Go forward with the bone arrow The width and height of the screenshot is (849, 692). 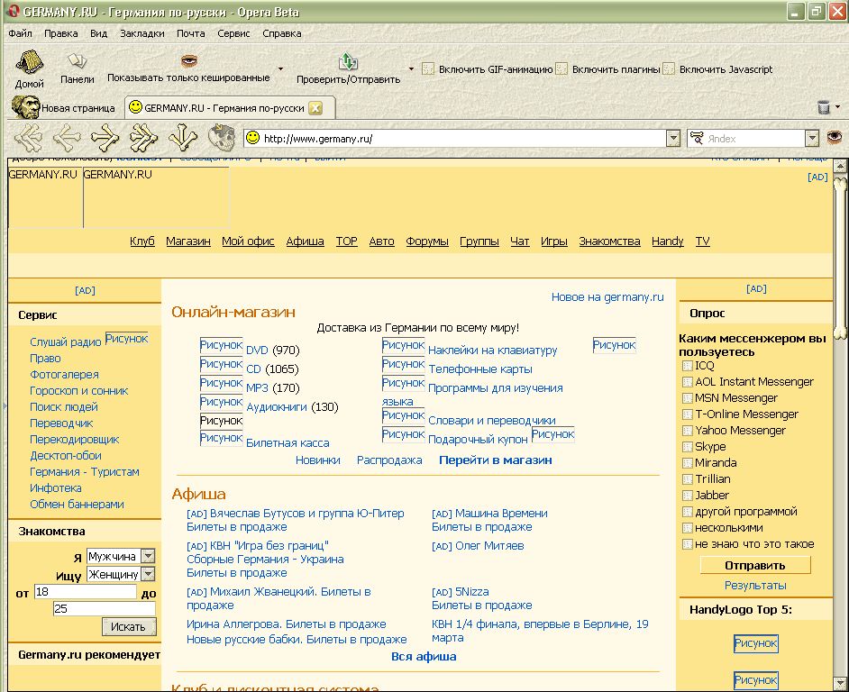click(x=105, y=138)
